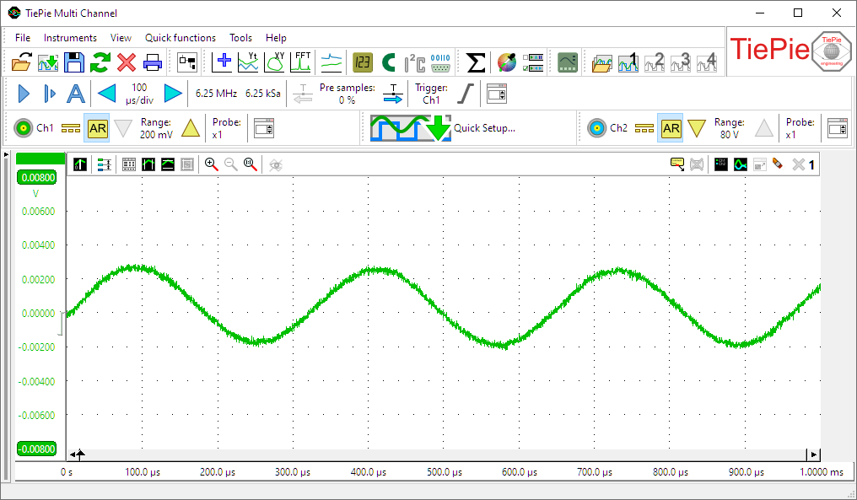Open Ch1 settings window dropdown
The height and width of the screenshot is (500, 857).
click(265, 128)
